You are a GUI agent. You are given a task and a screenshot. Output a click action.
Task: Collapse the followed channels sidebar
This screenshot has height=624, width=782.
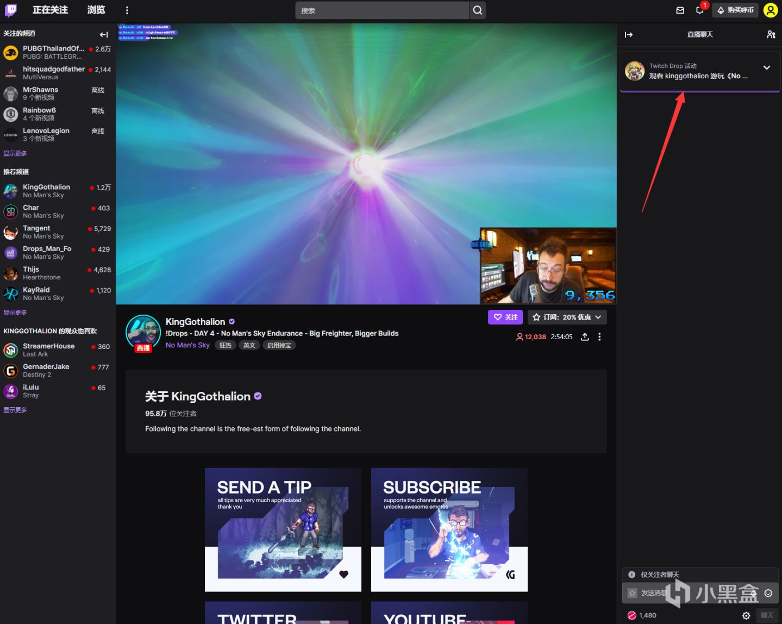(x=104, y=34)
